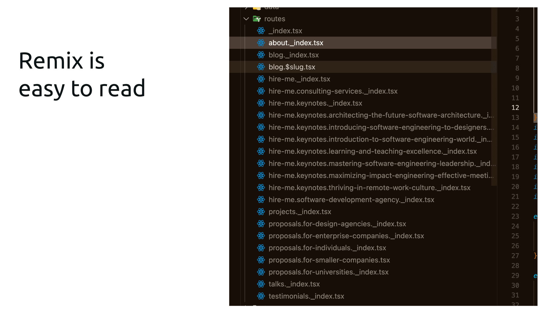Viewport: 543px width, 310px height.
Task: Click the routes folder icon
Action: 257,19
